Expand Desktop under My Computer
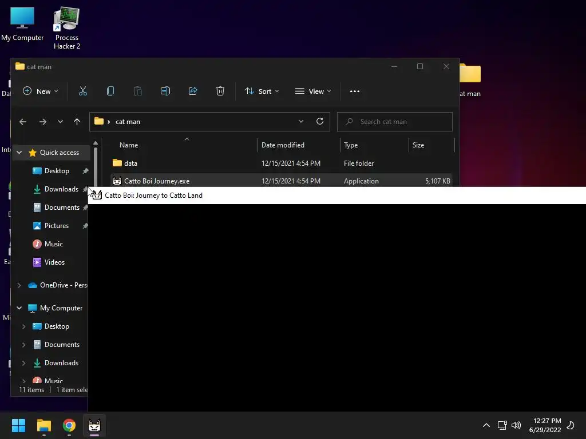 click(24, 326)
